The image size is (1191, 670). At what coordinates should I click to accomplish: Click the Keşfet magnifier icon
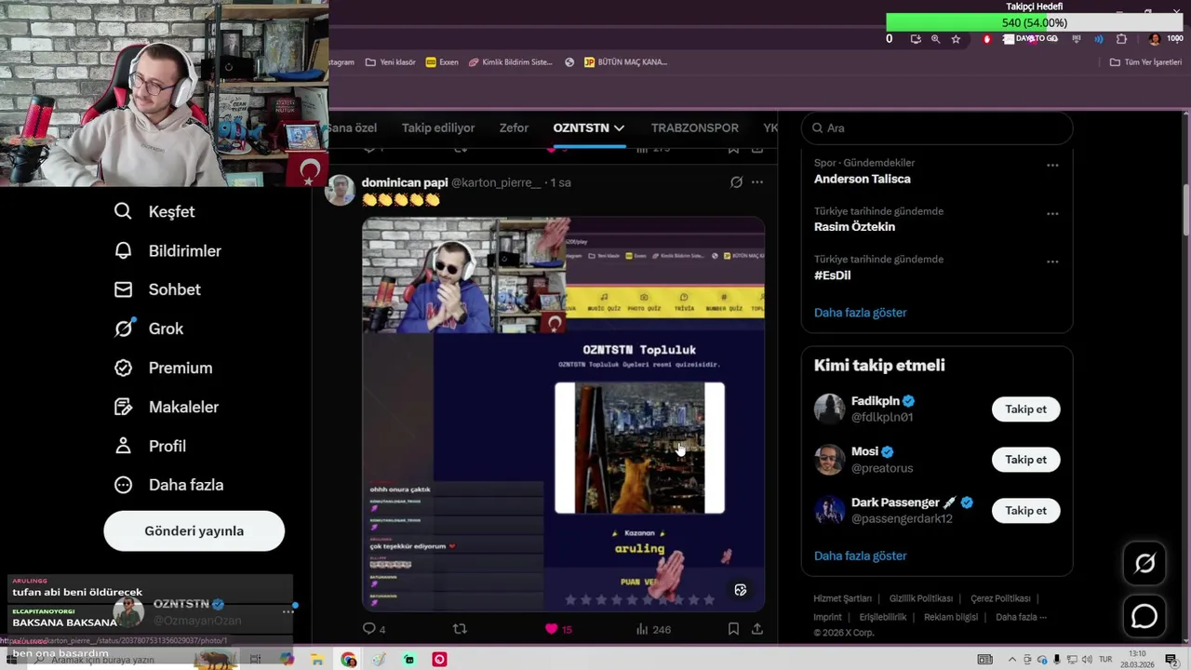click(x=123, y=211)
